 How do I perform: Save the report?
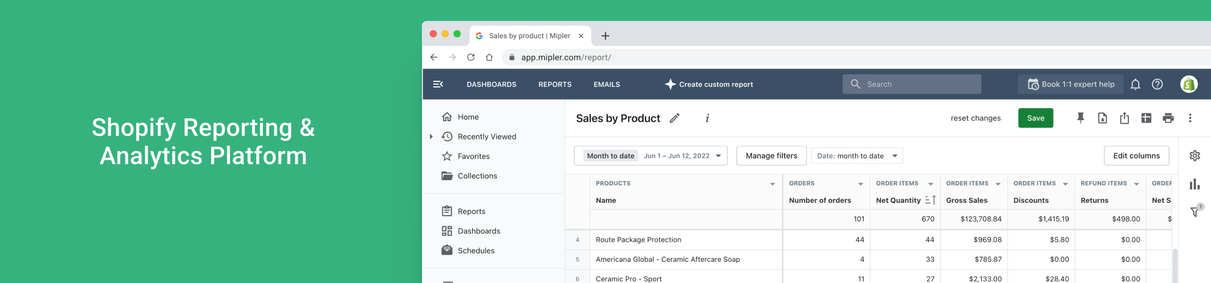point(1035,118)
